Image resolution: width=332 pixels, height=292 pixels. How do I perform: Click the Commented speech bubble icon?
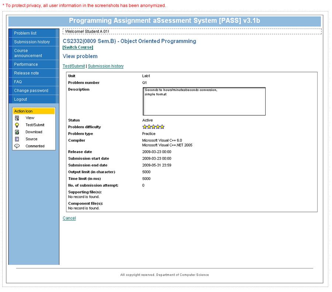tap(17, 146)
